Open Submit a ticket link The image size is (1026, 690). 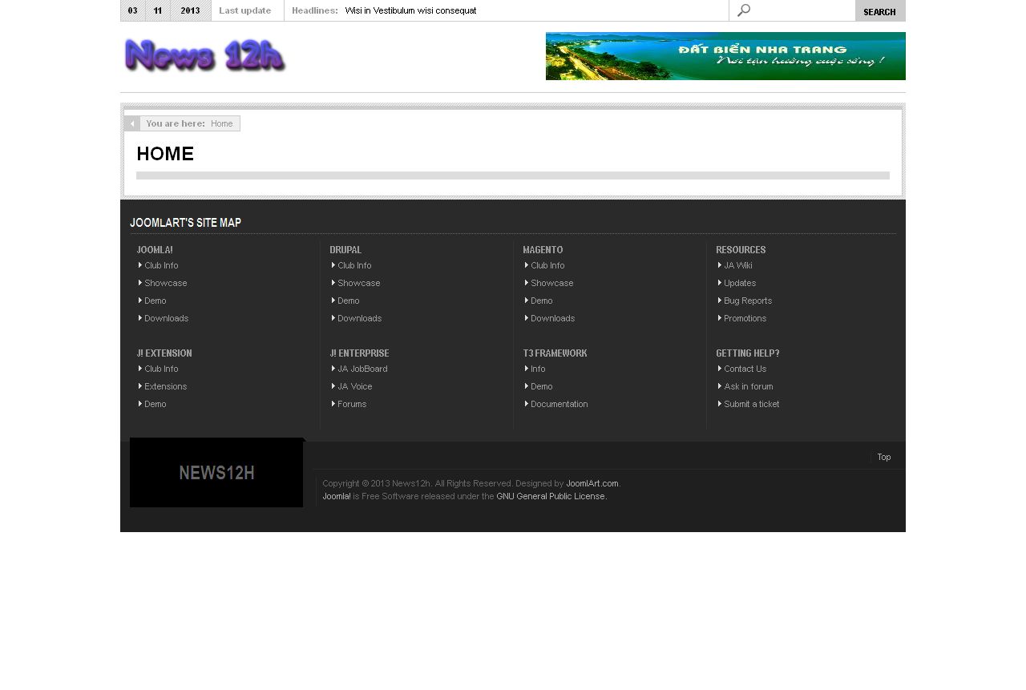(x=752, y=404)
